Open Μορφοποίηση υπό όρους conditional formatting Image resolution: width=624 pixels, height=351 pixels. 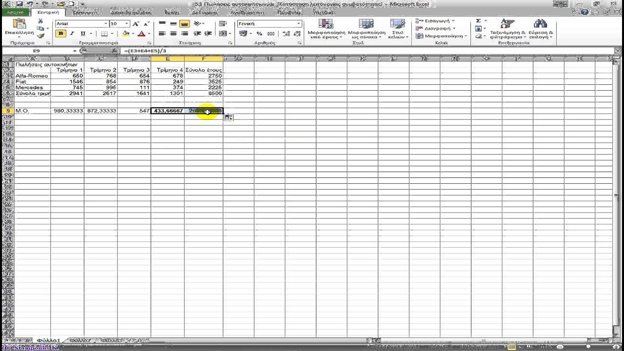coord(326,29)
